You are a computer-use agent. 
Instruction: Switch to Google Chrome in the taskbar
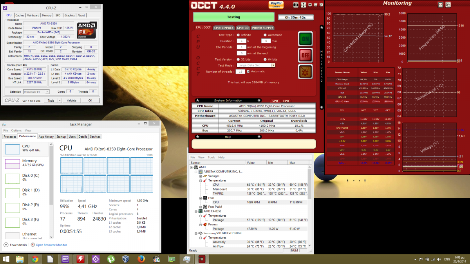click(x=35, y=259)
